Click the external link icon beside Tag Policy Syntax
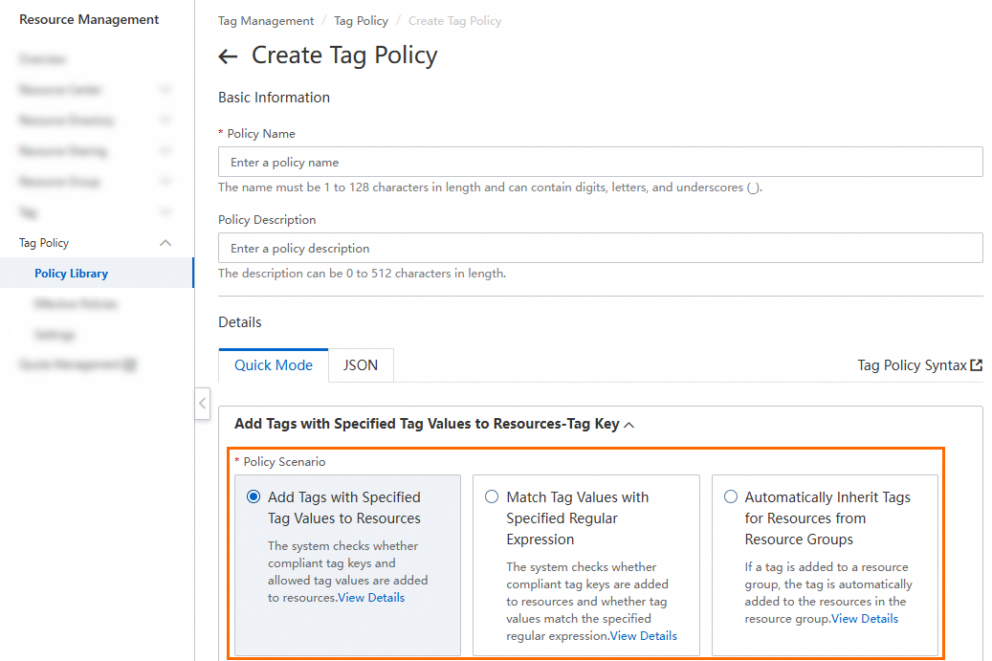The height and width of the screenshot is (661, 992). click(x=976, y=365)
